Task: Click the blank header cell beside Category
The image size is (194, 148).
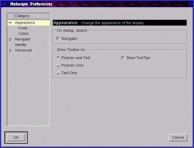Action: click(x=11, y=16)
